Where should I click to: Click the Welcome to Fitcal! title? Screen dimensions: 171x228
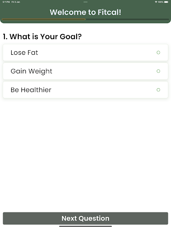[x=85, y=12]
